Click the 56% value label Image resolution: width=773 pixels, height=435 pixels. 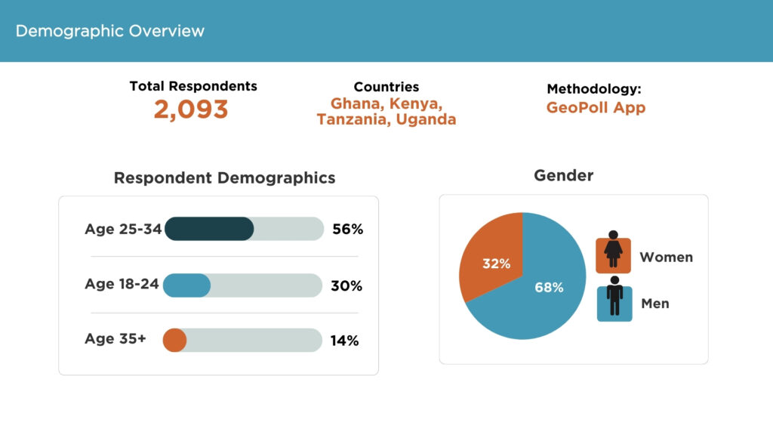[x=347, y=229]
